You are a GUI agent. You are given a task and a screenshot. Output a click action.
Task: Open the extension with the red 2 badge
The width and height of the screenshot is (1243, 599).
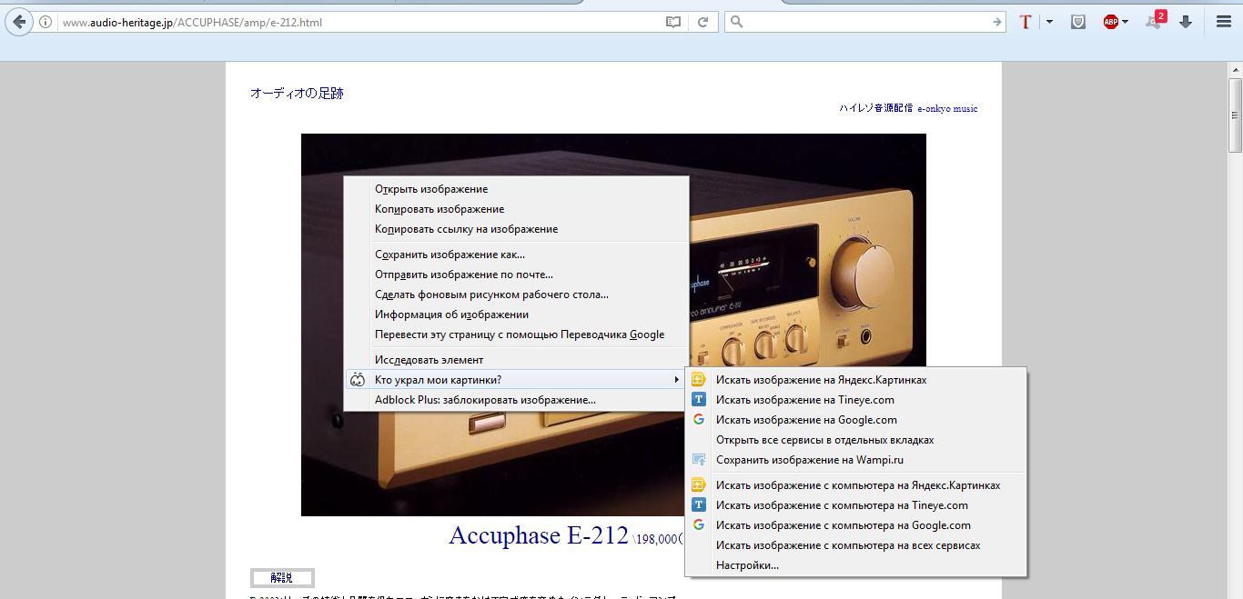coord(1155,20)
